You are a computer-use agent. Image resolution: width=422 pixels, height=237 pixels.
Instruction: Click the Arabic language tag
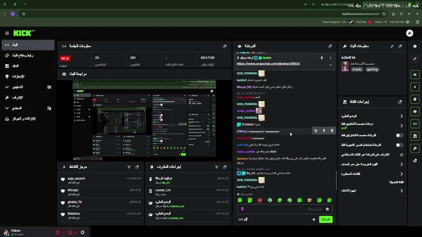coord(357,69)
